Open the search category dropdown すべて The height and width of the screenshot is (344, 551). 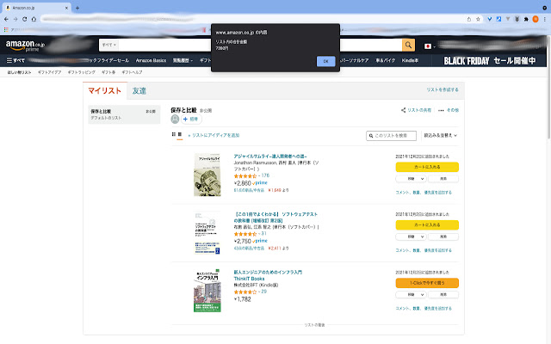pyautogui.click(x=109, y=45)
